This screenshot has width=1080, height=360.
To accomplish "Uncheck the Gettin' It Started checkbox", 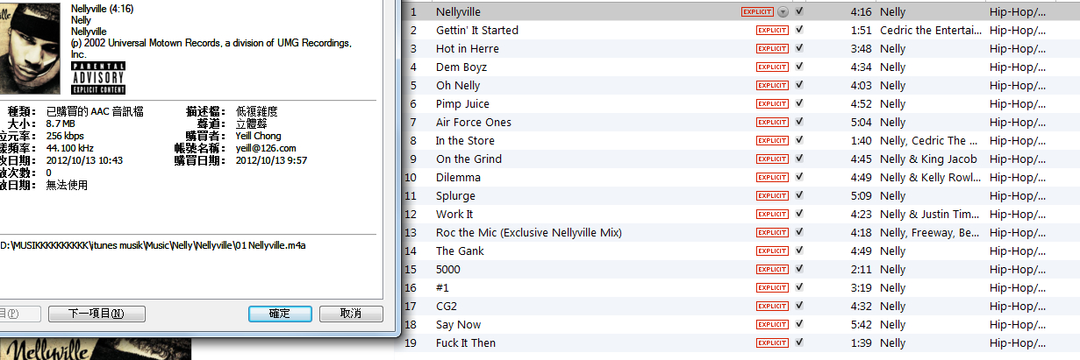I will click(799, 30).
